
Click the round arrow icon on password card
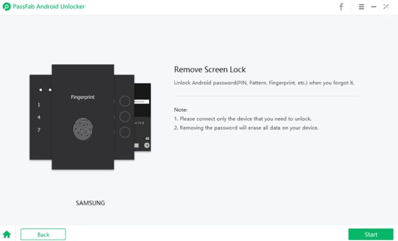click(x=147, y=145)
